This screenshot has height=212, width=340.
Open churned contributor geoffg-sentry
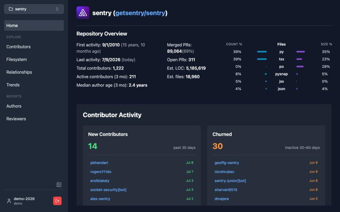click(227, 163)
